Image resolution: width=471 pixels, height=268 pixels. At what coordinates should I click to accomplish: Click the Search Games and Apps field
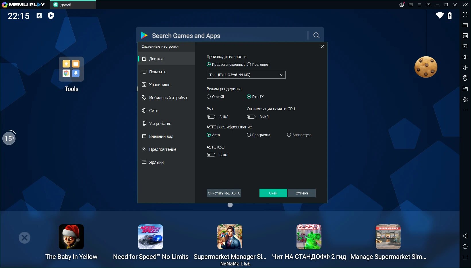pos(224,35)
